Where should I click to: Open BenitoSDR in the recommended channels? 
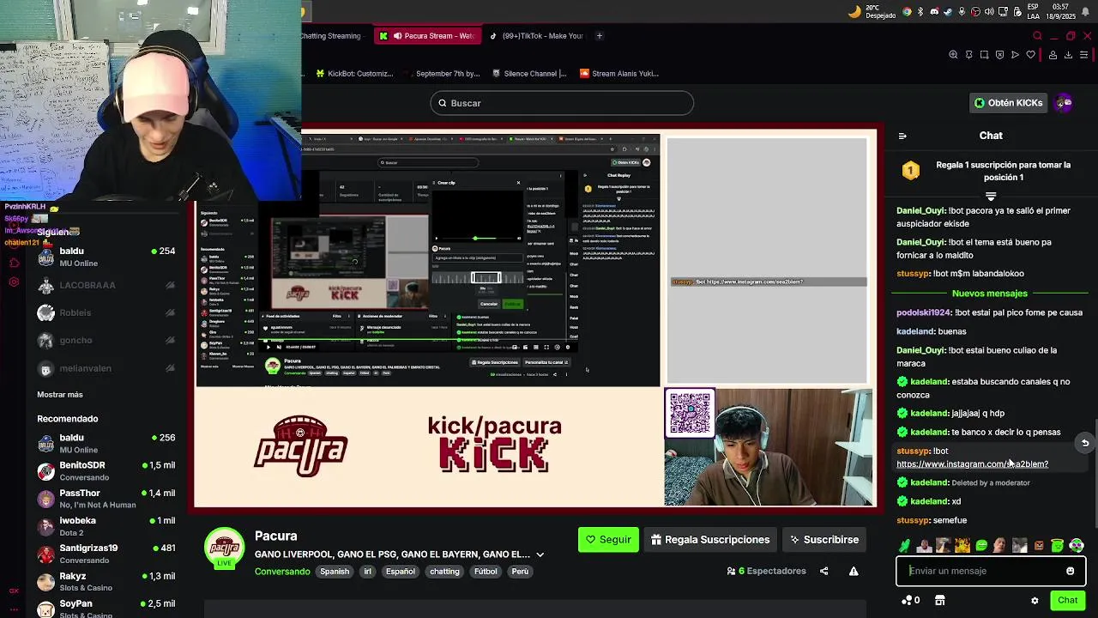(x=106, y=470)
